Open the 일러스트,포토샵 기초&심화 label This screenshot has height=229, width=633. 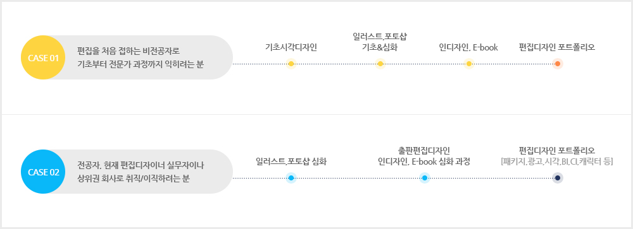[380, 42]
